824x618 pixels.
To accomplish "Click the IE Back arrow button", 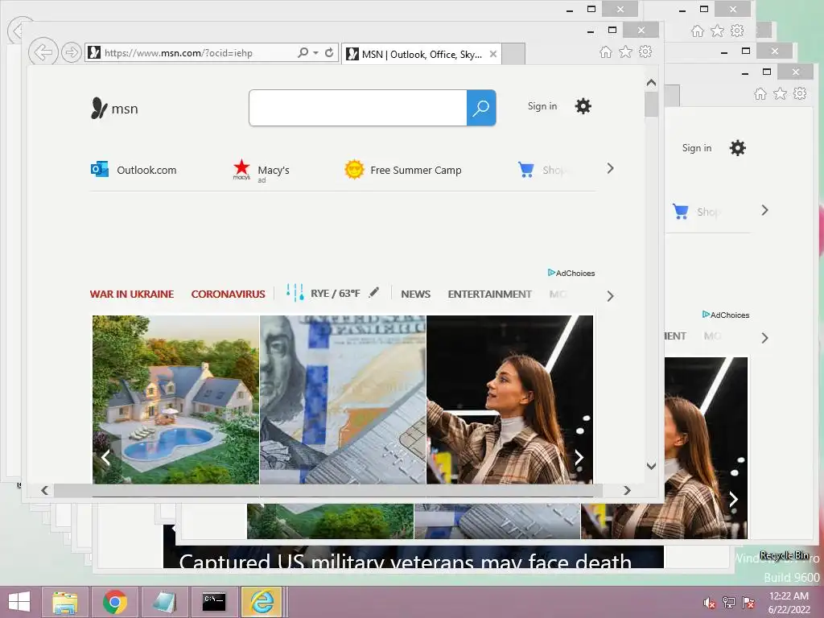I will point(43,52).
